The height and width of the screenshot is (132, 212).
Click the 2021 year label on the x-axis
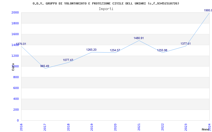pyautogui.click(x=139, y=126)
